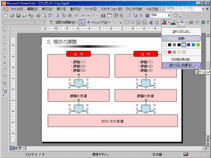Viewport: 211px width, 158px height.
Task: Run the spelling check icon
Action: (50, 15)
